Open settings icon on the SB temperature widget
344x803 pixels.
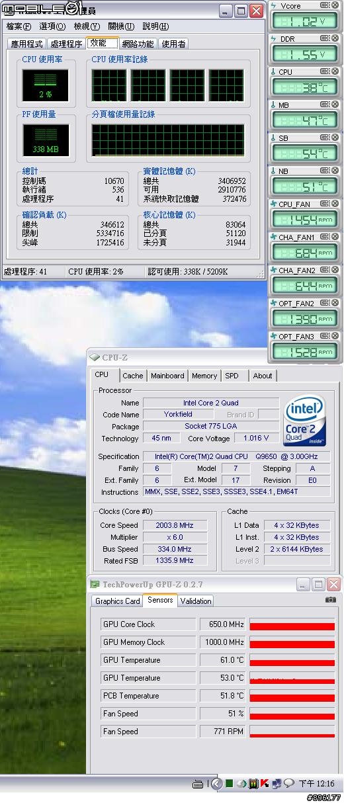[325, 138]
